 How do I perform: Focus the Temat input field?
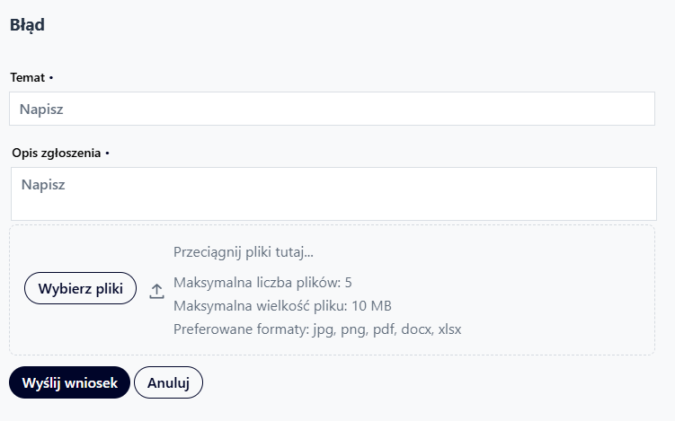point(332,110)
